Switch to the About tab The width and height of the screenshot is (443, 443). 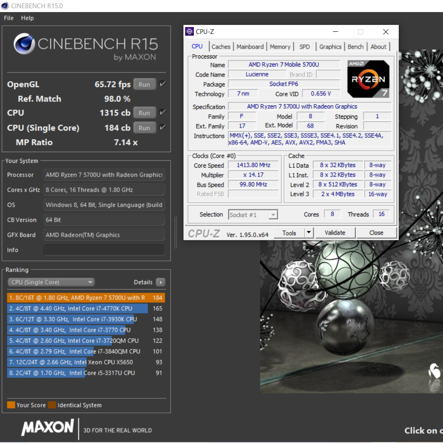coord(378,47)
